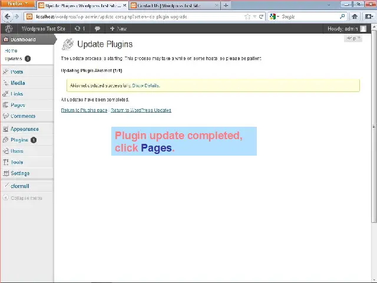Go forward with the browser forward arrow
The image size is (377, 283).
[17, 17]
